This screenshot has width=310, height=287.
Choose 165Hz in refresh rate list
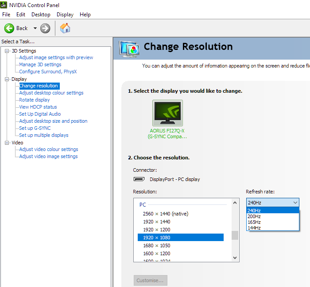[273, 222]
